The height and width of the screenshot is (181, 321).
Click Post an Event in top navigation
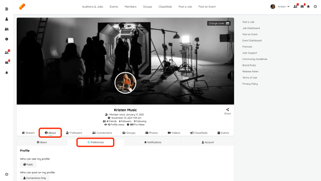207,6
